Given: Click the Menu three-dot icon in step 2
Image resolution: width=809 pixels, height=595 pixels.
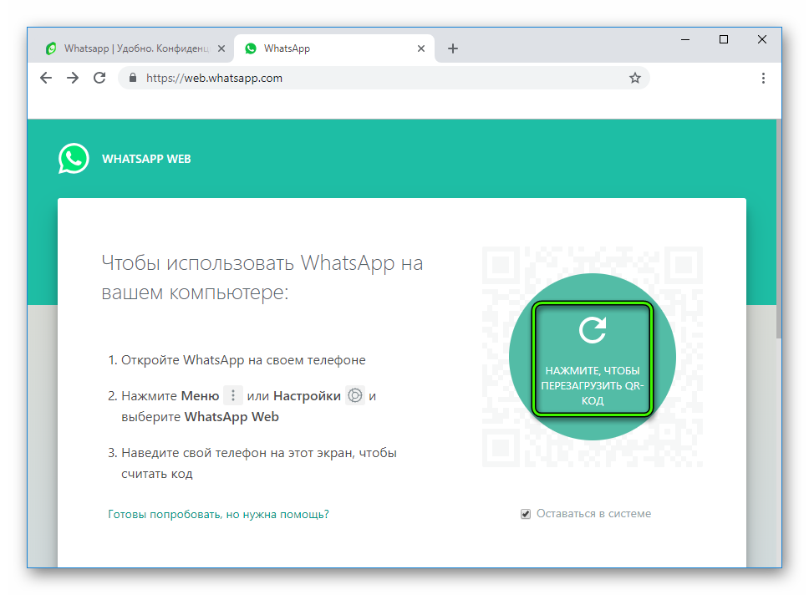Looking at the screenshot, I should tap(232, 395).
